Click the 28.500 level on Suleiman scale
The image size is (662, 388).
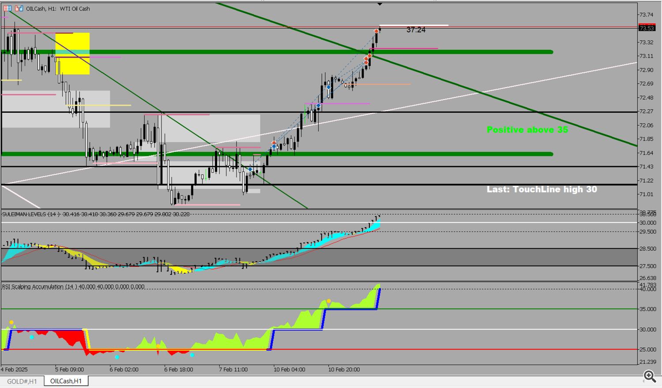coord(647,249)
